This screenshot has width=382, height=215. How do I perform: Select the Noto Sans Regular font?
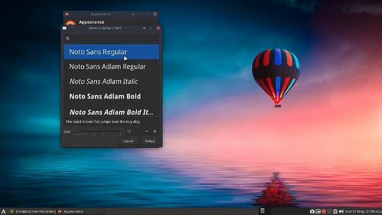pos(112,52)
